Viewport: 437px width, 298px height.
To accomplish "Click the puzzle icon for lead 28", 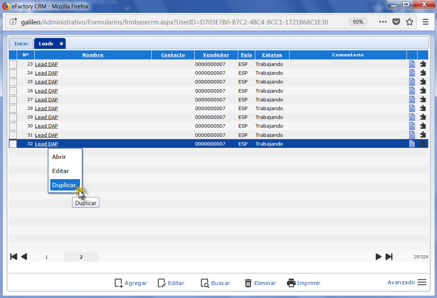I will pyautogui.click(x=423, y=109).
